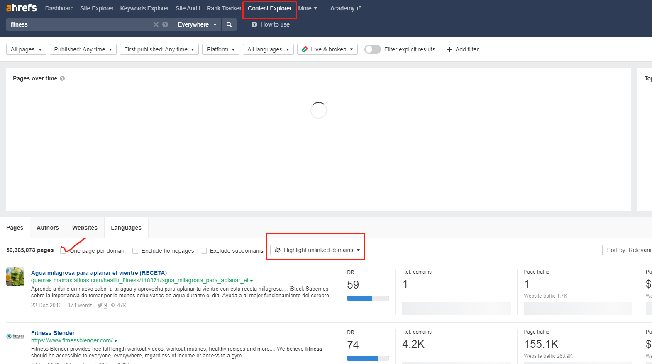Click the How to use help icon
652x364 pixels.
coord(254,24)
